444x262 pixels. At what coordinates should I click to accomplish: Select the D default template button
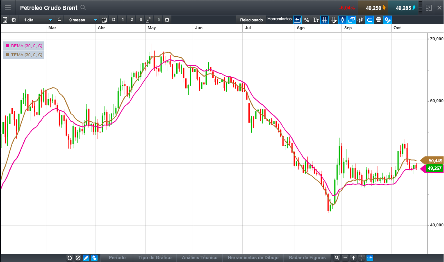coord(114,20)
